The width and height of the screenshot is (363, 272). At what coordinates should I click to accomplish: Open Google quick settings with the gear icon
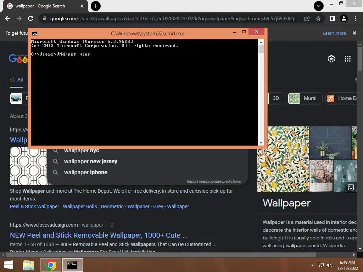click(331, 59)
